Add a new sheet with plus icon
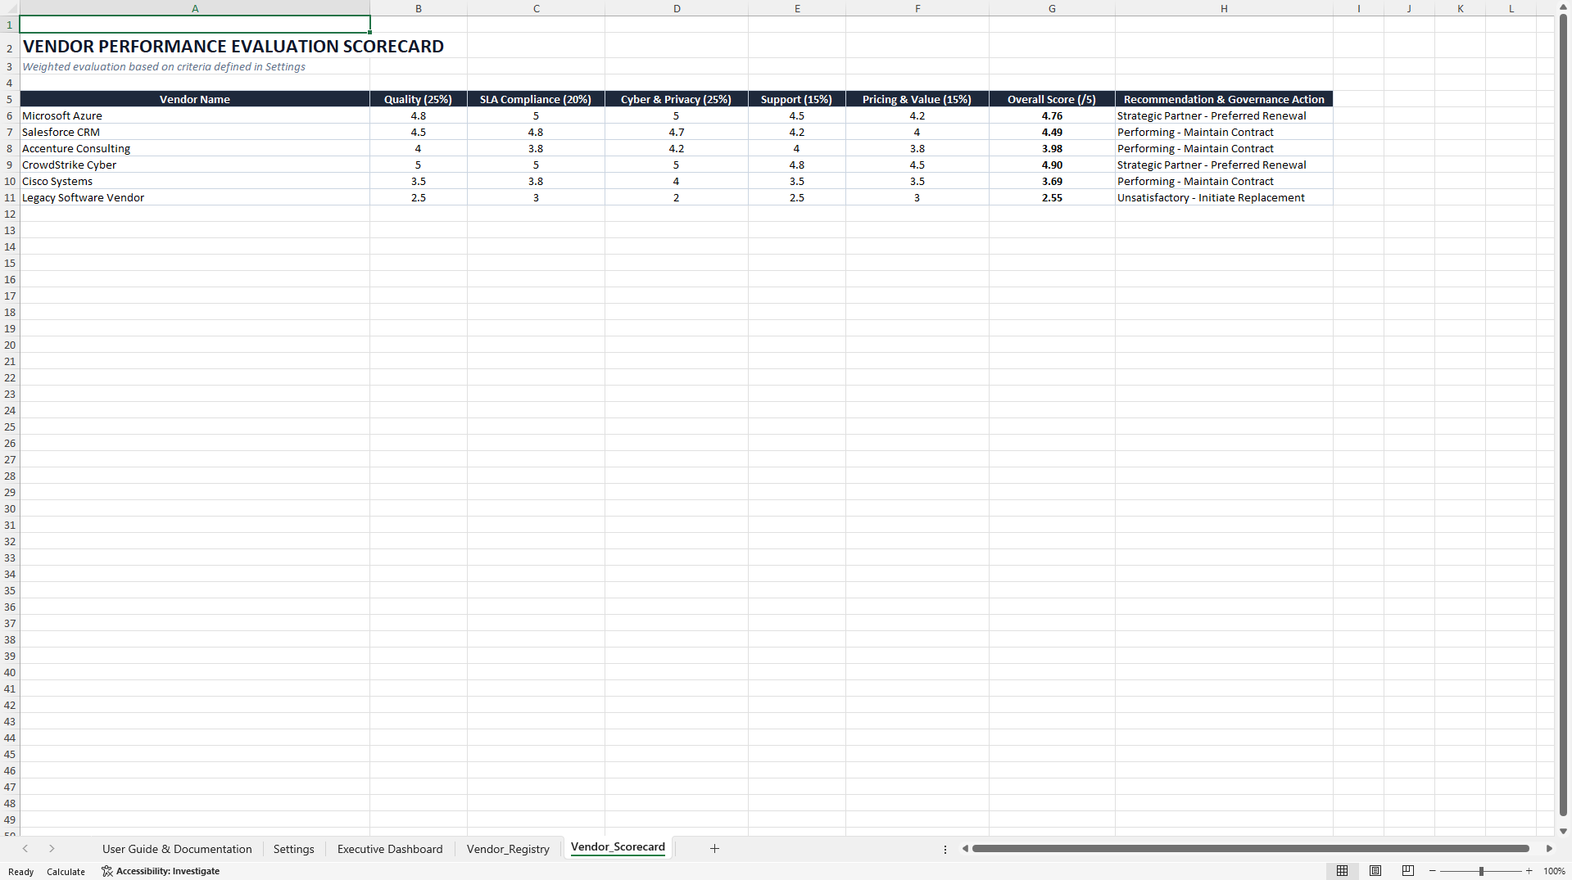 tap(714, 849)
